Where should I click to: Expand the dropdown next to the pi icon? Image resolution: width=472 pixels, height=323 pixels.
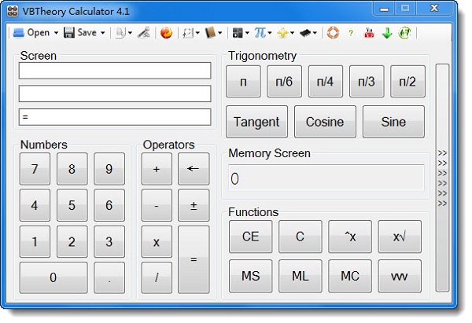point(270,33)
